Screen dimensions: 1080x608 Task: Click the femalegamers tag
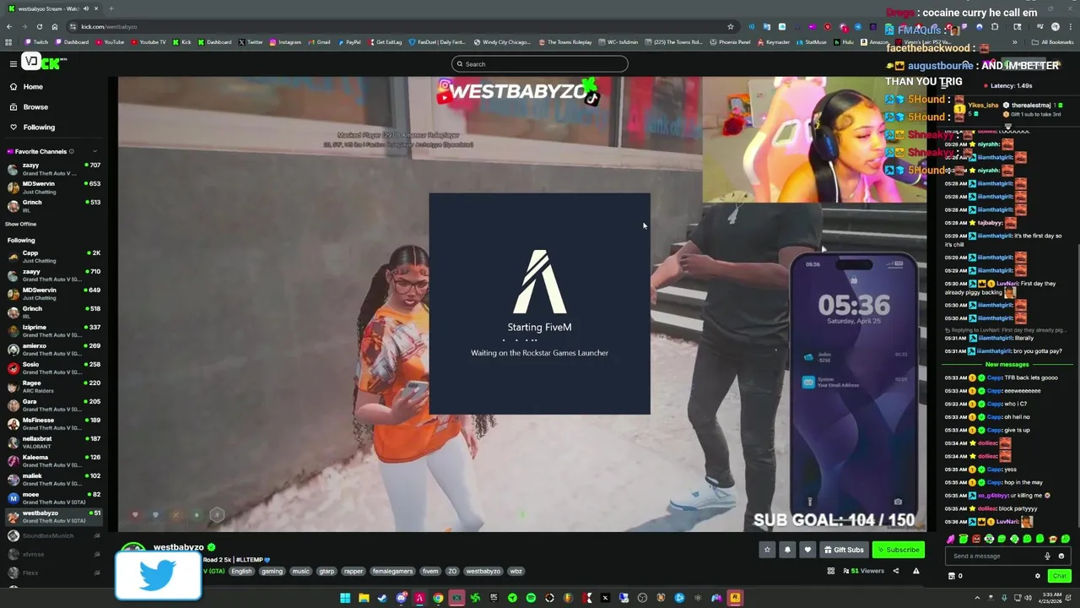(x=392, y=571)
